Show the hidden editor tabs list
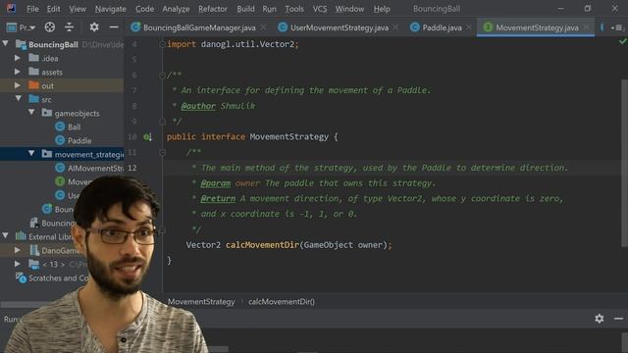The width and height of the screenshot is (628, 353). (x=618, y=27)
